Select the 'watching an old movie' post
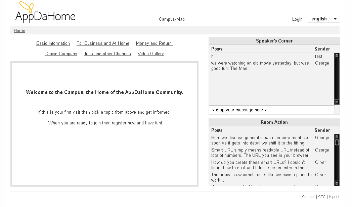 click(x=260, y=66)
